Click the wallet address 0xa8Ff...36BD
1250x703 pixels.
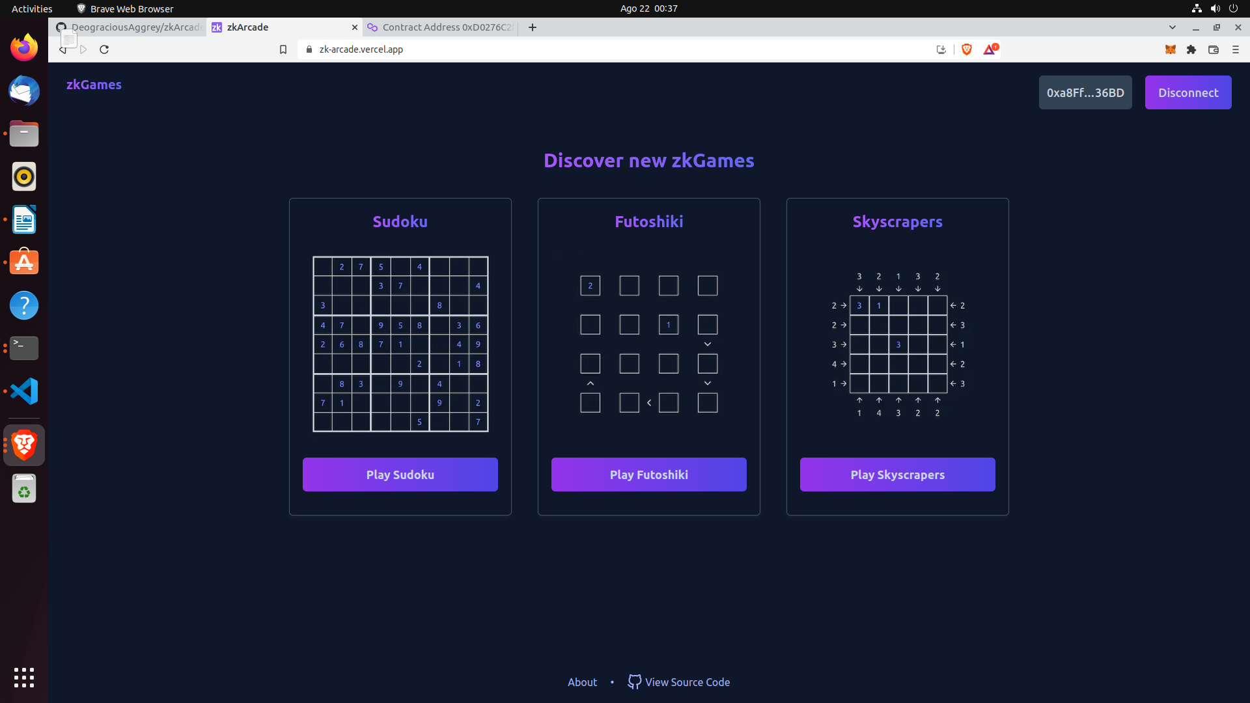pos(1085,92)
